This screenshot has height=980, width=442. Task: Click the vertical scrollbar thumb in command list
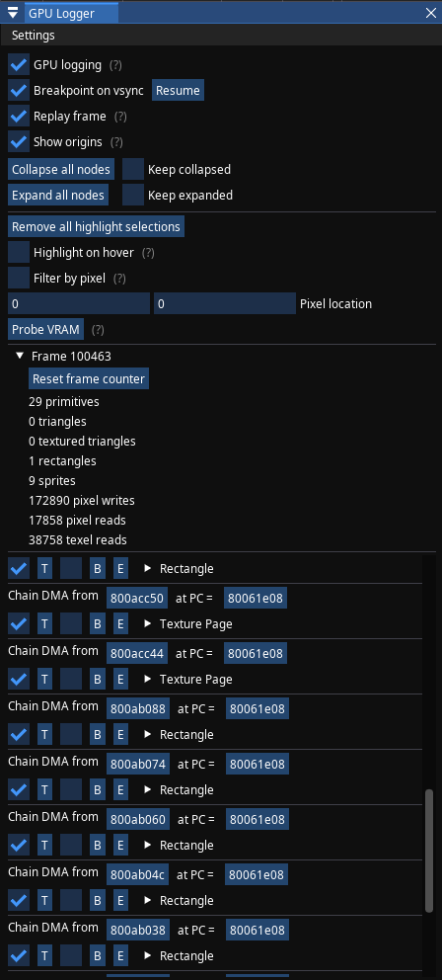pyautogui.click(x=429, y=851)
